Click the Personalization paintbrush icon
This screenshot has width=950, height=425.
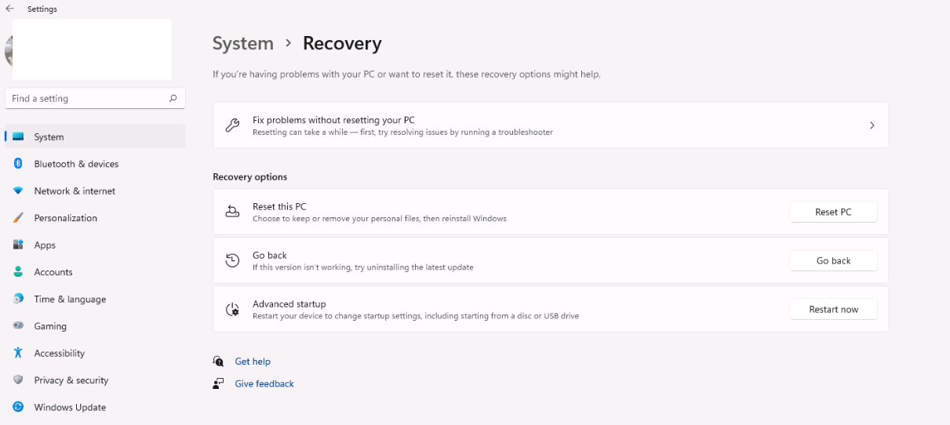(x=18, y=218)
